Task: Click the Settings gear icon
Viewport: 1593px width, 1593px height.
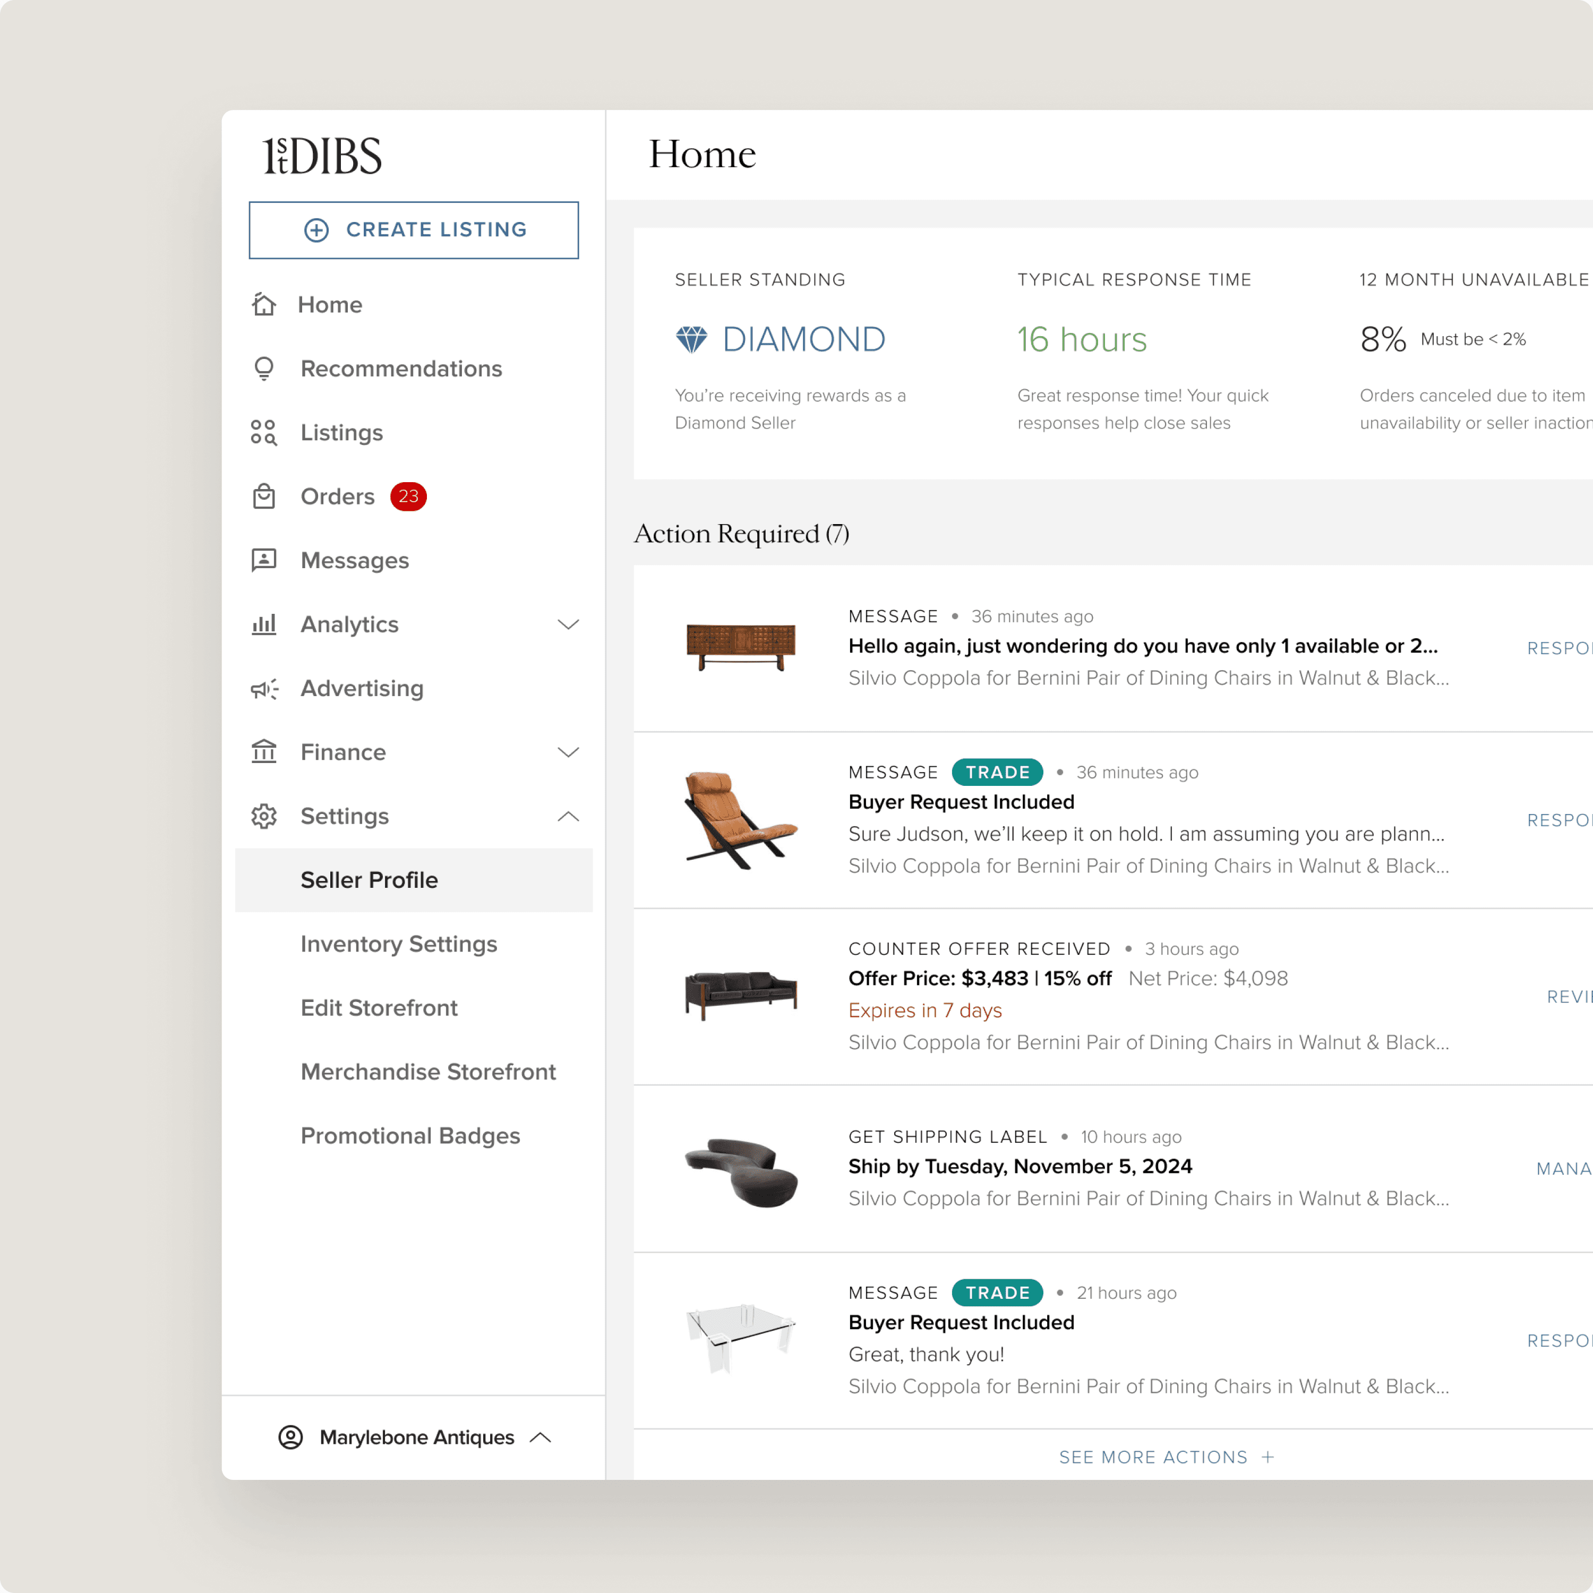Action: (x=264, y=816)
